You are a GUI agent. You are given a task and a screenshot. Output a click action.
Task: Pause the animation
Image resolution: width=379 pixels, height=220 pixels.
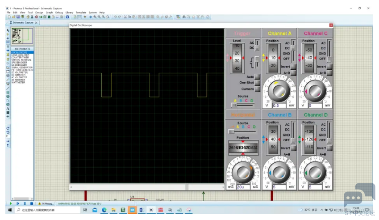(x=25, y=203)
